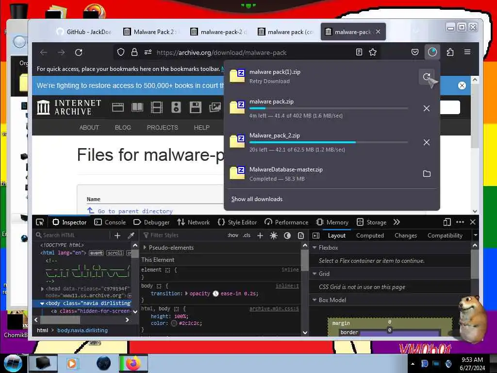
Task: Open the Style Editor tab
Action: click(237, 222)
